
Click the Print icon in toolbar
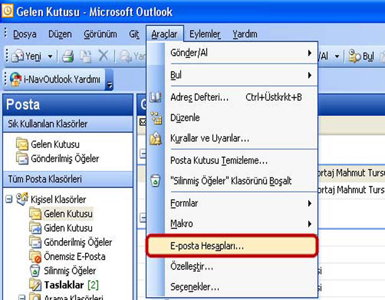[68, 56]
